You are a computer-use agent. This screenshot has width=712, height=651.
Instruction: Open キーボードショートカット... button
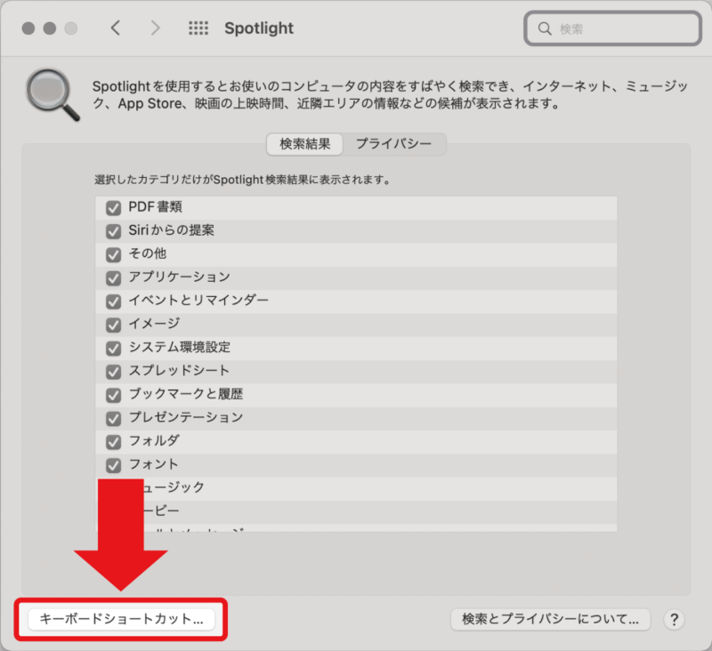121,619
